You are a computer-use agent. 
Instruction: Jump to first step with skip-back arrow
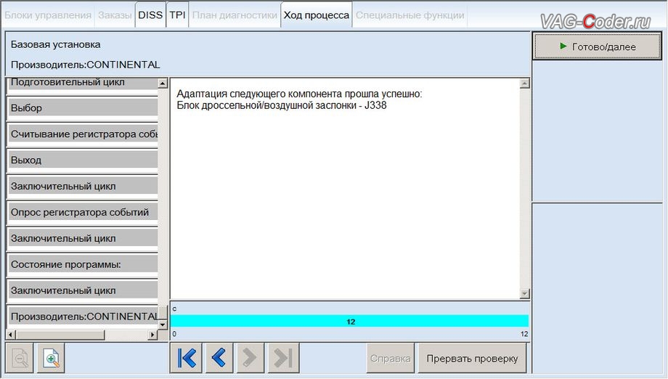(187, 358)
